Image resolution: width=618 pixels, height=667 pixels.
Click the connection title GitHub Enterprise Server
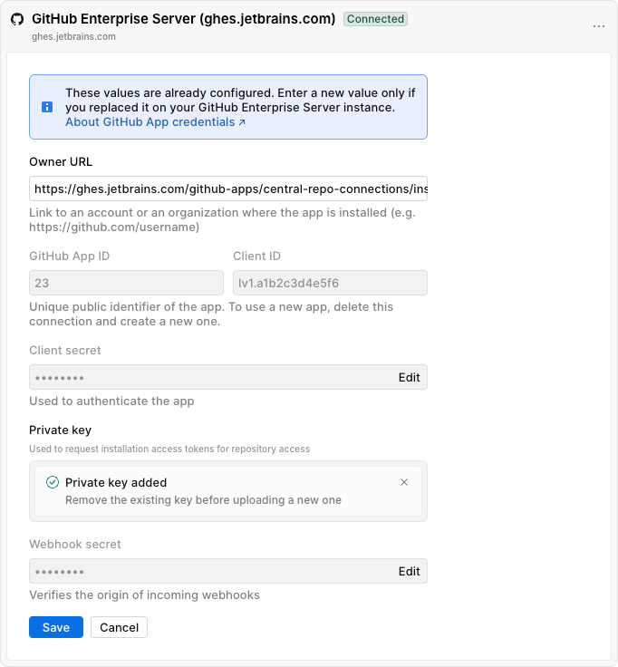(184, 19)
